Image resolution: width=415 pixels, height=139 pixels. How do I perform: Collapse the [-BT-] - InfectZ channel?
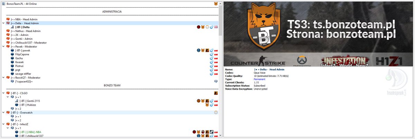tap(3, 124)
